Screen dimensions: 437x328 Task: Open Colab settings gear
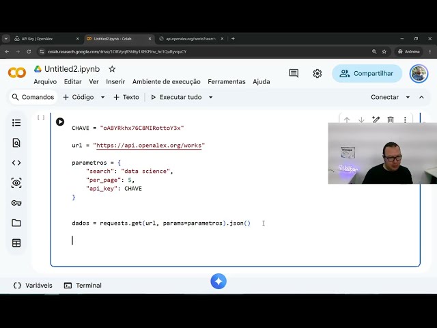(x=317, y=73)
